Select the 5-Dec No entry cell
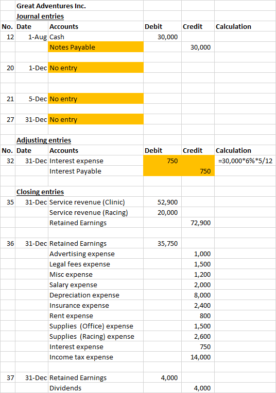 (x=96, y=99)
